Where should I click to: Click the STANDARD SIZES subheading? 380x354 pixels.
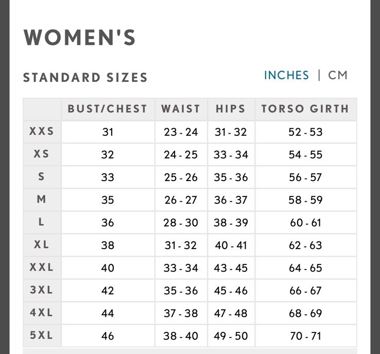pos(85,78)
